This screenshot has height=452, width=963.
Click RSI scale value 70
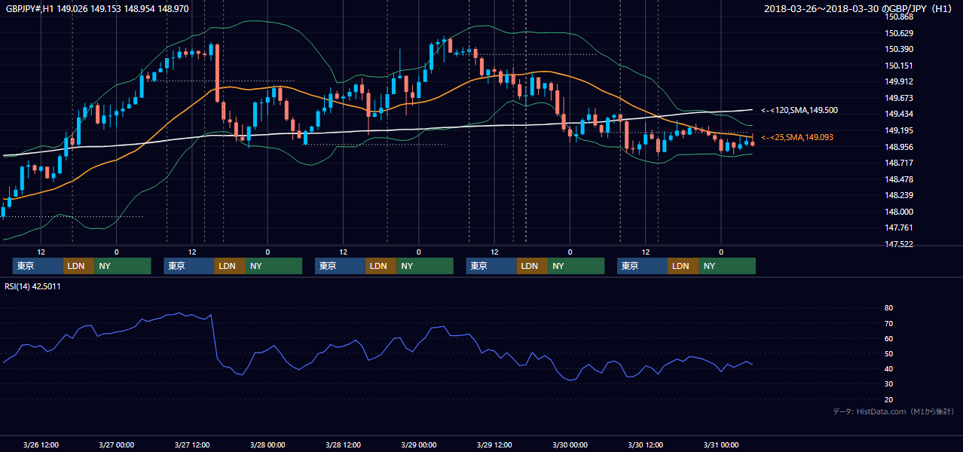888,324
